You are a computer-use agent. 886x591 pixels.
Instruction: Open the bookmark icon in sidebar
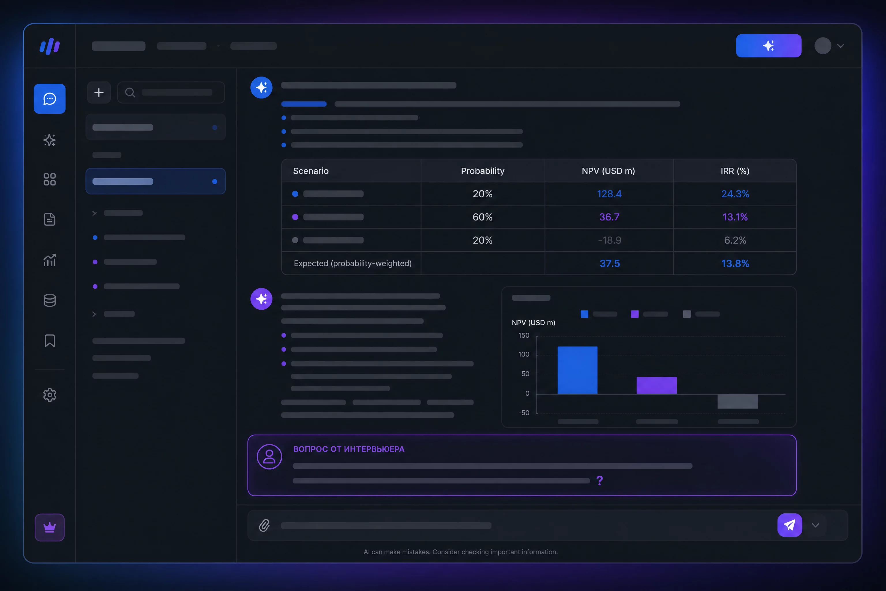(49, 341)
